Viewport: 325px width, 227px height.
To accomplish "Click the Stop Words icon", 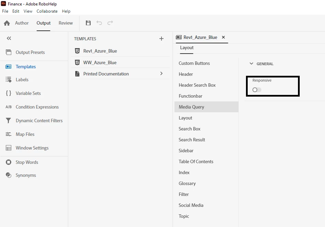I will 9,162.
